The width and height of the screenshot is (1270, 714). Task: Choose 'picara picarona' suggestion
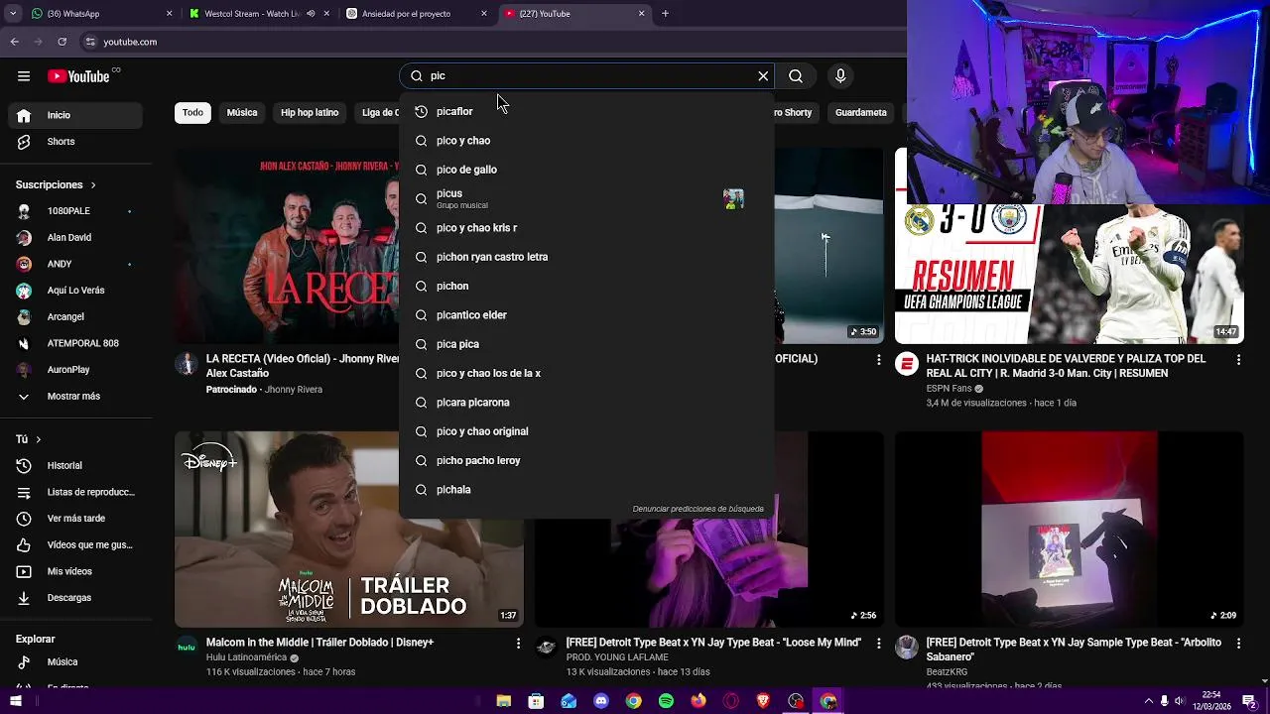point(586,403)
